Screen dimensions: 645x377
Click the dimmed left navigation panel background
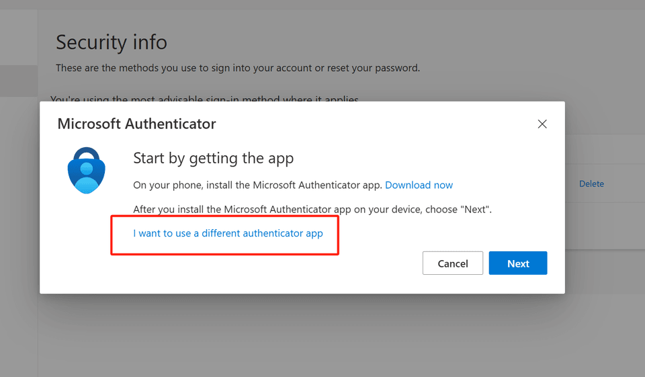click(19, 235)
